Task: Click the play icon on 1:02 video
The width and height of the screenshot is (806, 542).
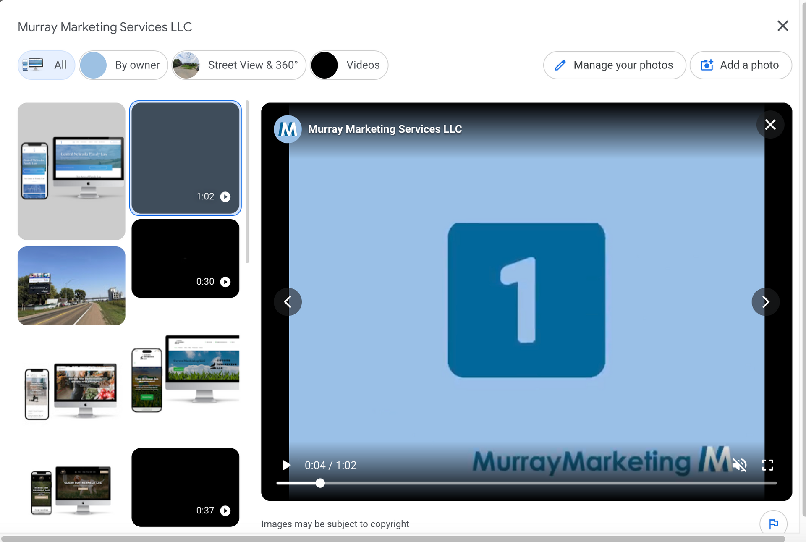Action: click(x=225, y=197)
